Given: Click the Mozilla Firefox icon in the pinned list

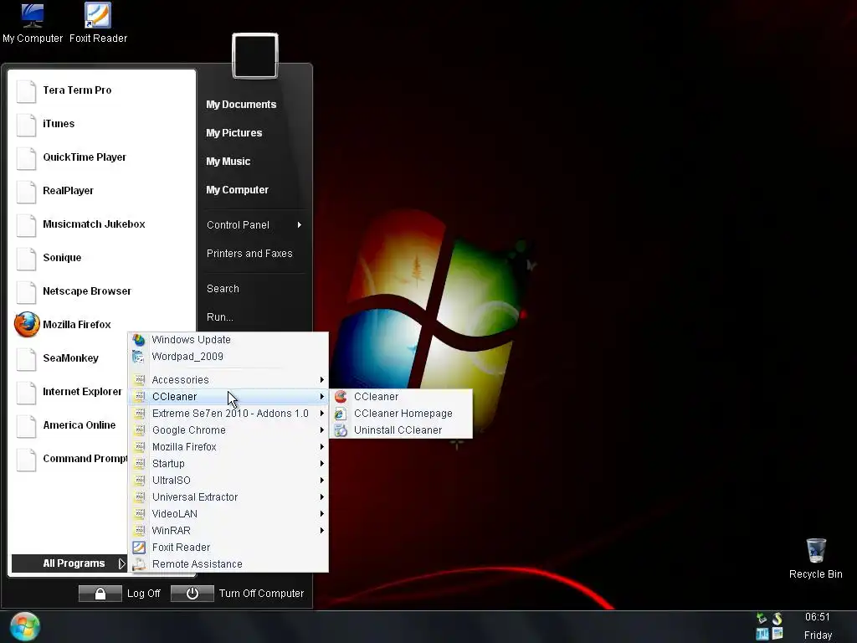Looking at the screenshot, I should (x=27, y=324).
